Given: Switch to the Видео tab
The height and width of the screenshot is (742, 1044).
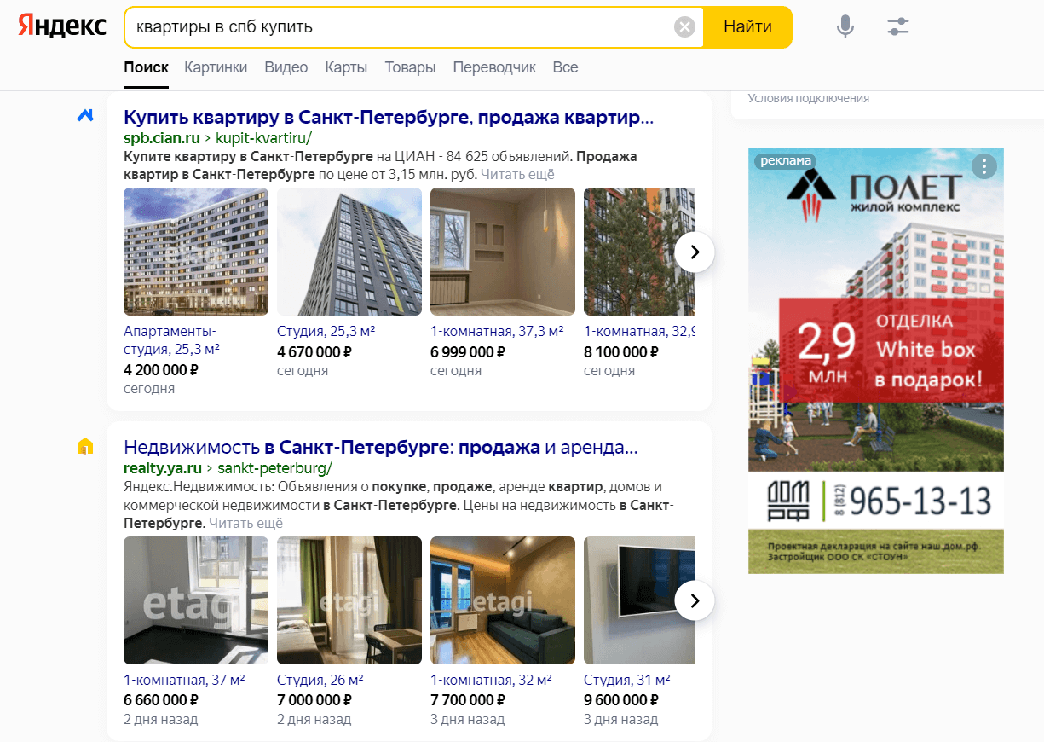Looking at the screenshot, I should pyautogui.click(x=286, y=67).
